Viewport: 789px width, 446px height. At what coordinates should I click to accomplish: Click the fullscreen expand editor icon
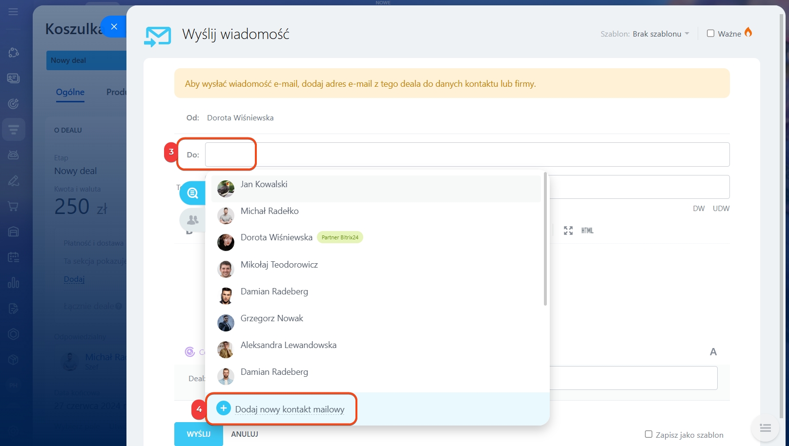point(568,231)
